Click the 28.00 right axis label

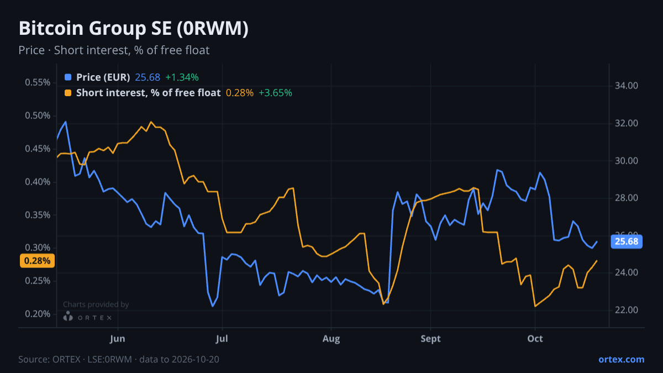[x=627, y=198]
